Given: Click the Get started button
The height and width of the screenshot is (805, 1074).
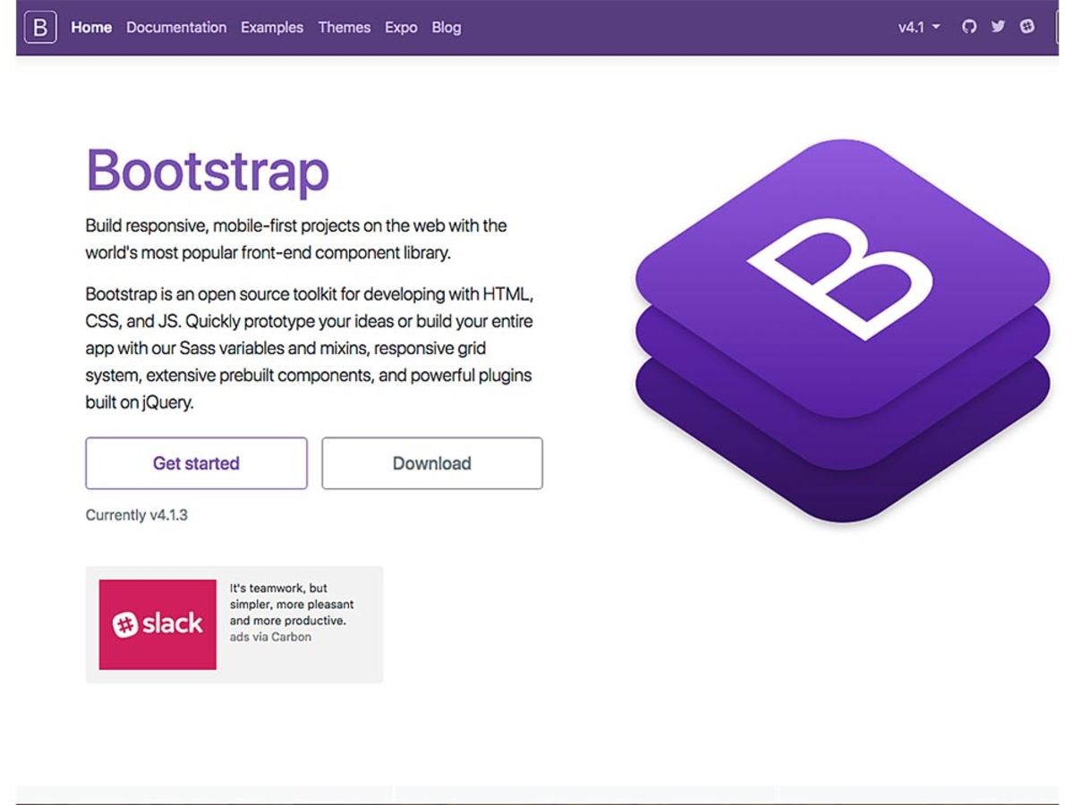Looking at the screenshot, I should click(196, 463).
